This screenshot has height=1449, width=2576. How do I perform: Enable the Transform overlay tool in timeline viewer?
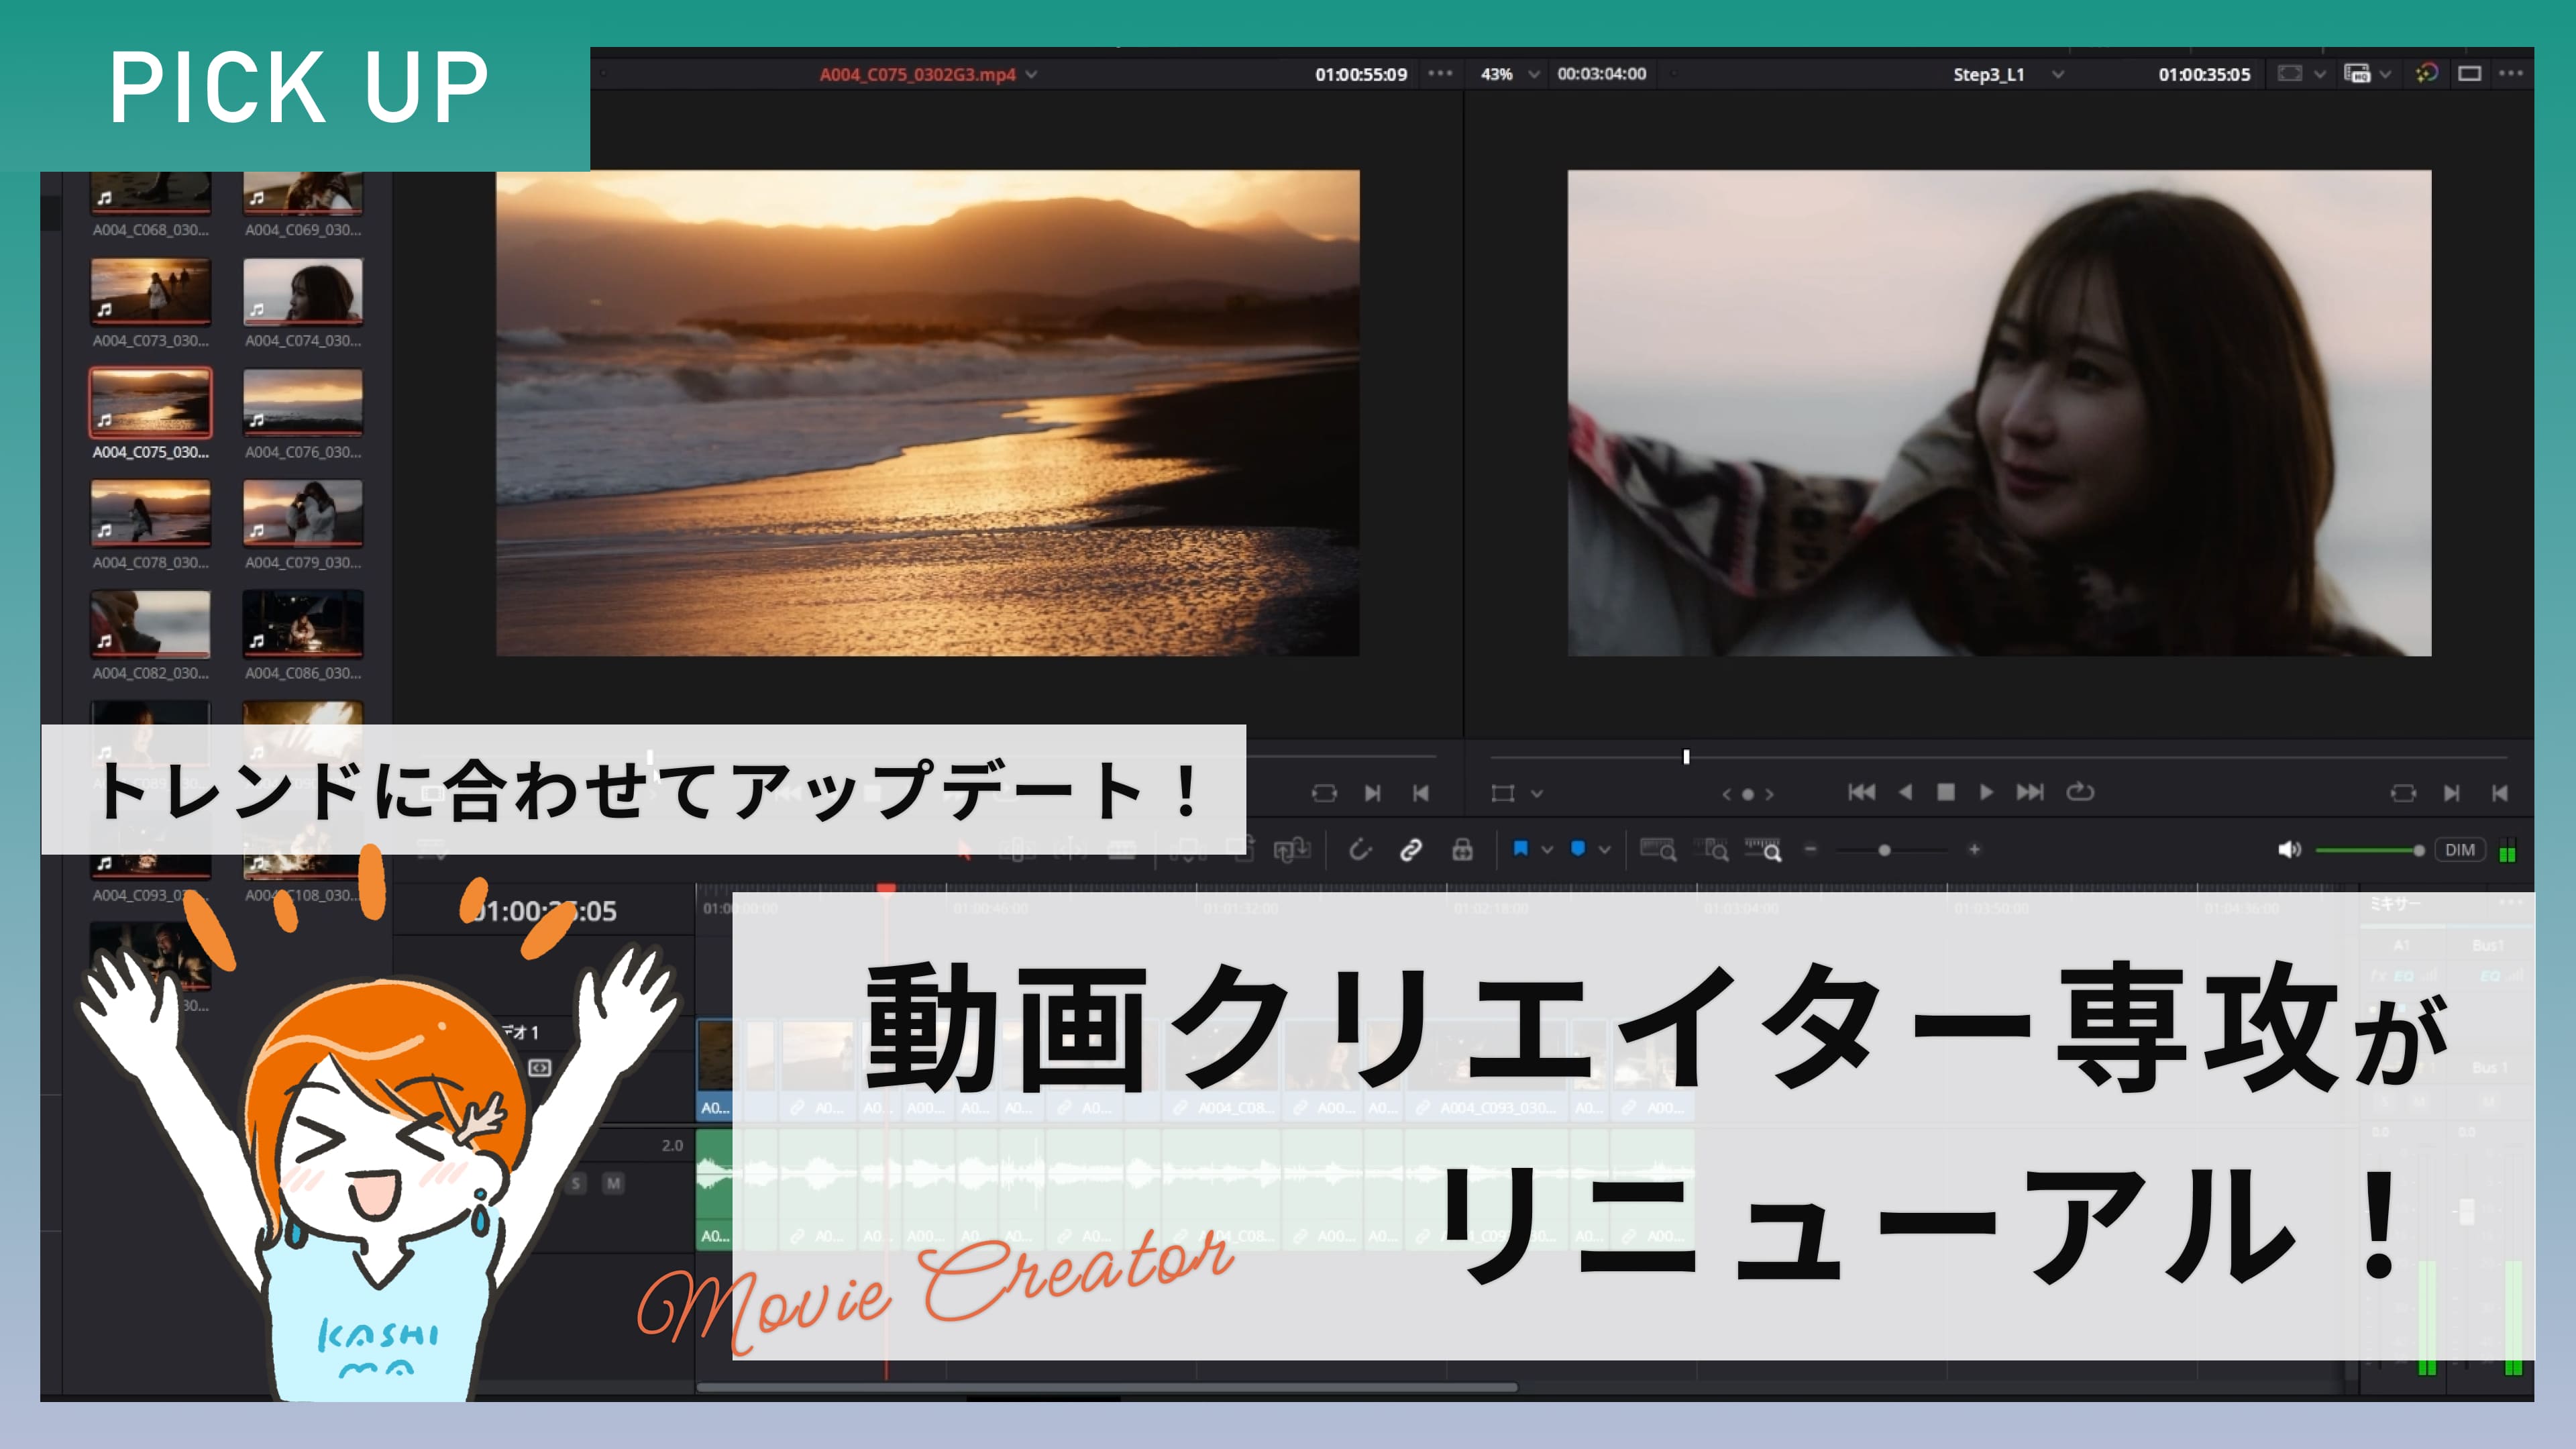1502,793
